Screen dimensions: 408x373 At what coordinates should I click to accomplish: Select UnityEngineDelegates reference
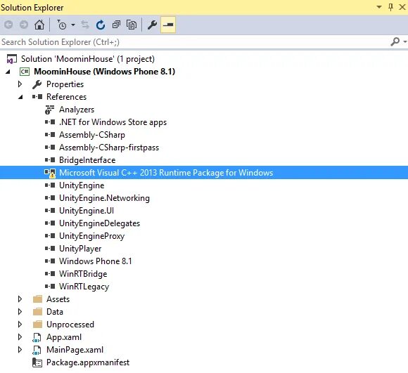click(99, 223)
